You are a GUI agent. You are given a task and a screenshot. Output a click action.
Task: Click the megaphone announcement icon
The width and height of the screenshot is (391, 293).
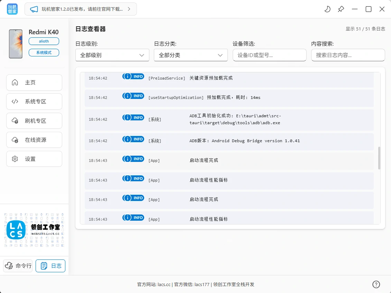click(34, 9)
